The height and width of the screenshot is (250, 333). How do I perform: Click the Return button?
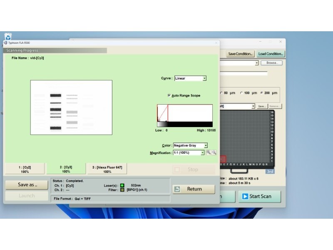pyautogui.click(x=194, y=189)
